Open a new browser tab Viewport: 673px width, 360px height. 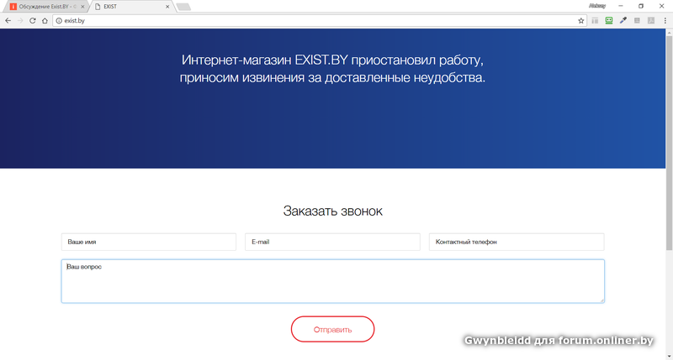click(x=183, y=7)
